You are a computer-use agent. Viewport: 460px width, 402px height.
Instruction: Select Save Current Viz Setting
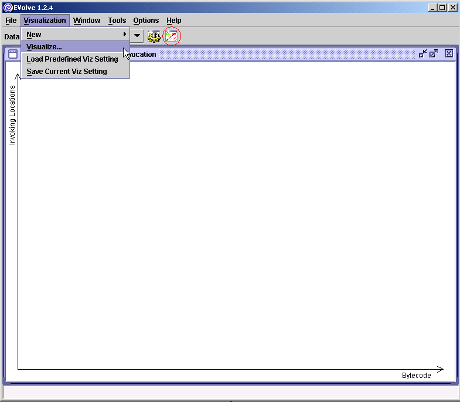(76, 72)
